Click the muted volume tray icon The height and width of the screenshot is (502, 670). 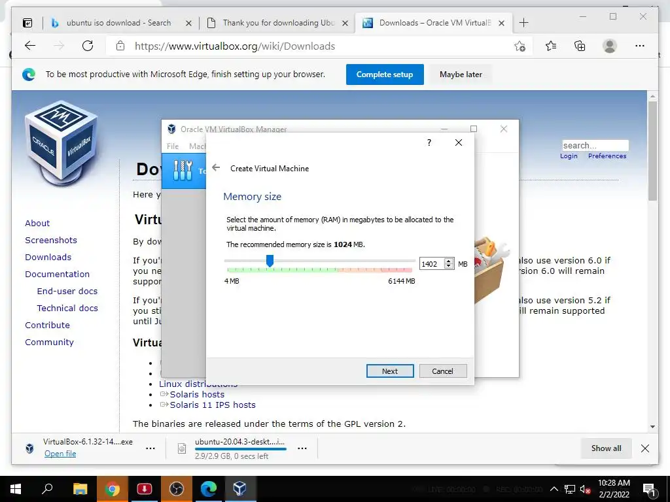click(x=586, y=489)
